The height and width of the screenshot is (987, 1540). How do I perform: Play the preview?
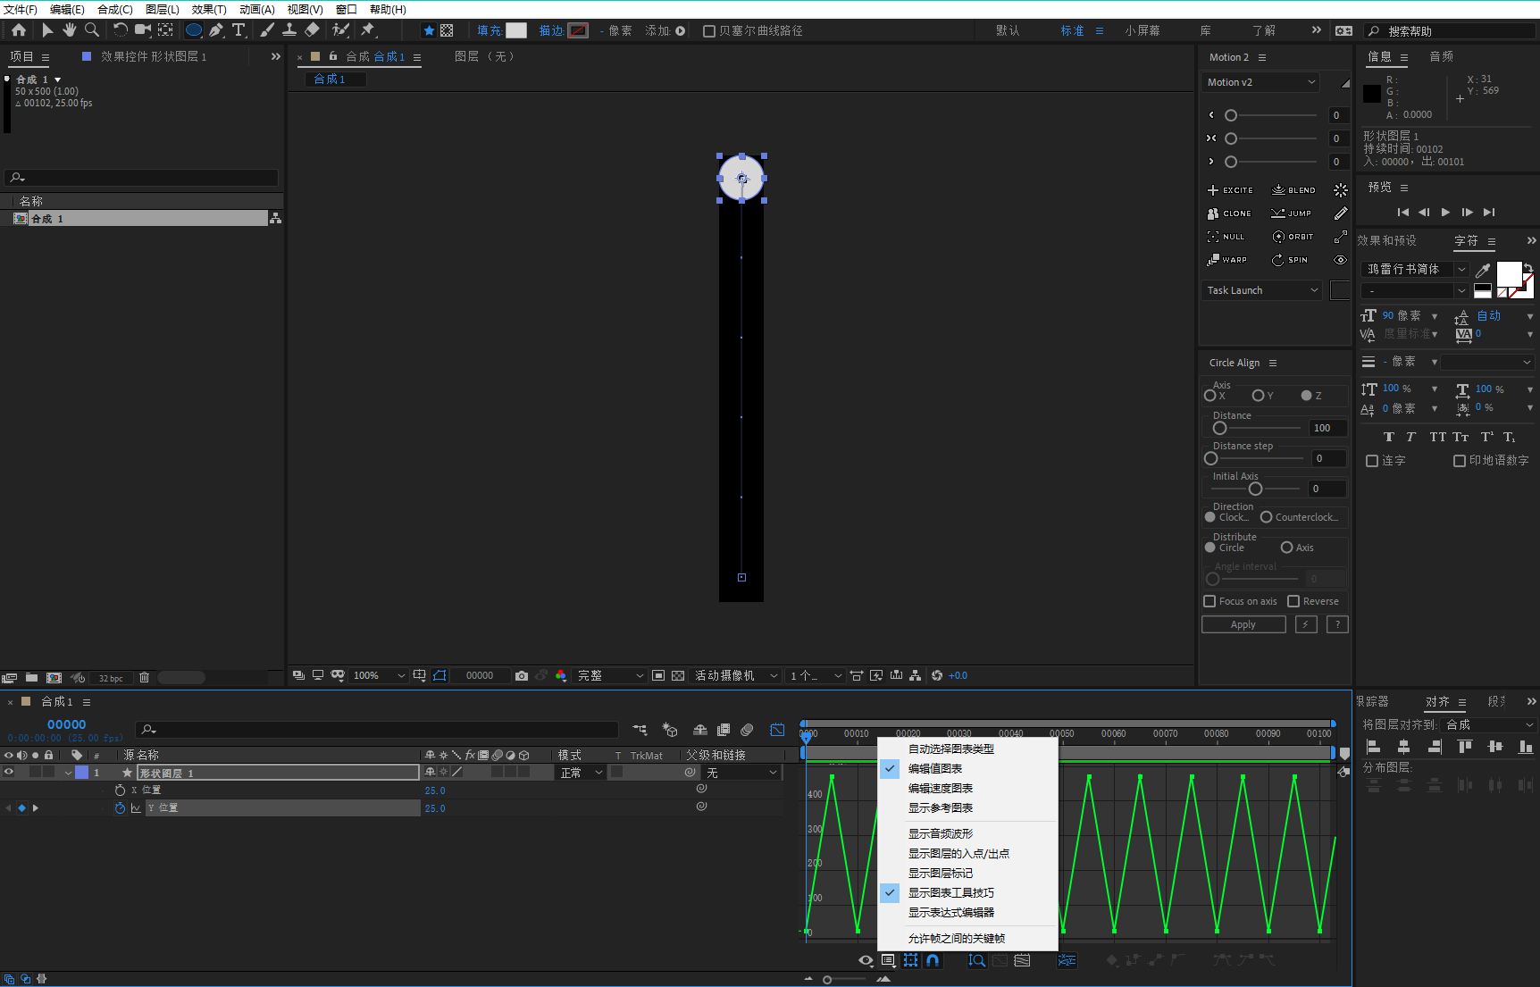click(x=1445, y=212)
